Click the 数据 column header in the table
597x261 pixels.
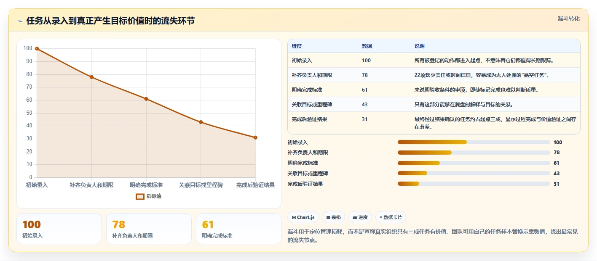click(x=367, y=46)
